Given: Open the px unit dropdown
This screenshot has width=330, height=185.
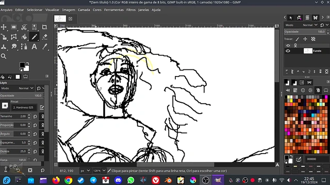Looking at the screenshot, I should coord(85,171).
